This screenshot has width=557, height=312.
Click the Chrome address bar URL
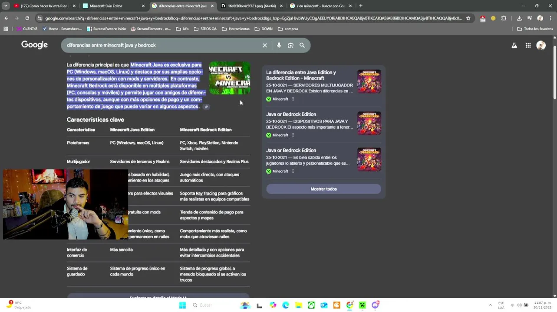click(253, 18)
